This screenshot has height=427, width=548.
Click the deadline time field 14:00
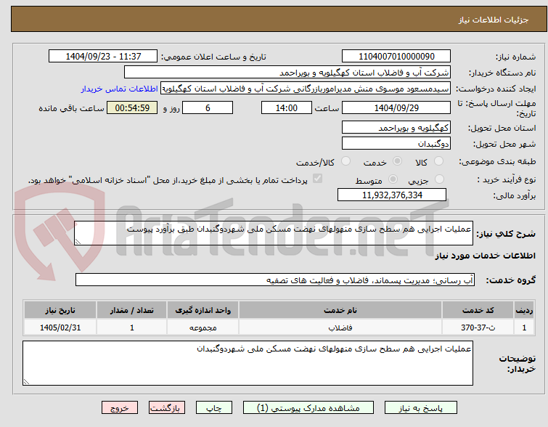[287, 107]
